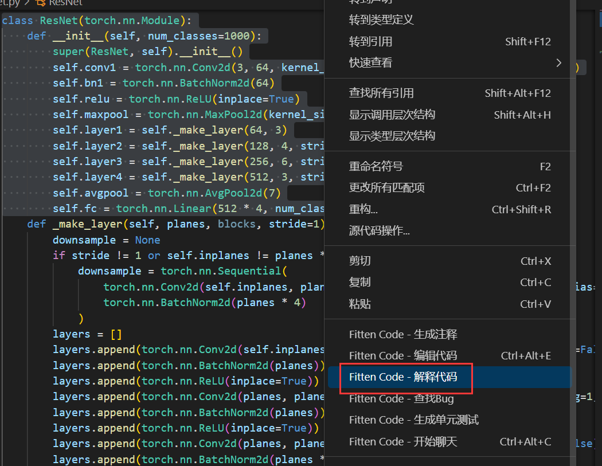
Task: Run Fitten Code - 生成注释
Action: 403,334
